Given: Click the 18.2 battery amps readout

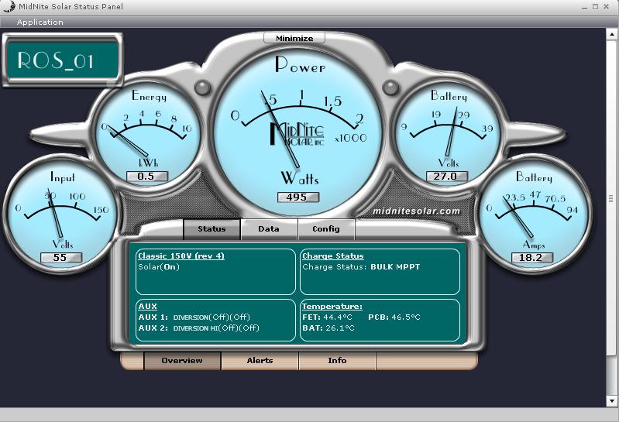Looking at the screenshot, I should (532, 258).
